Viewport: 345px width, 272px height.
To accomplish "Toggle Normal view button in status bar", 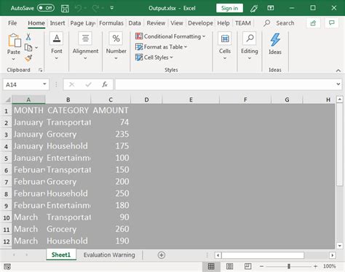I will (x=211, y=266).
